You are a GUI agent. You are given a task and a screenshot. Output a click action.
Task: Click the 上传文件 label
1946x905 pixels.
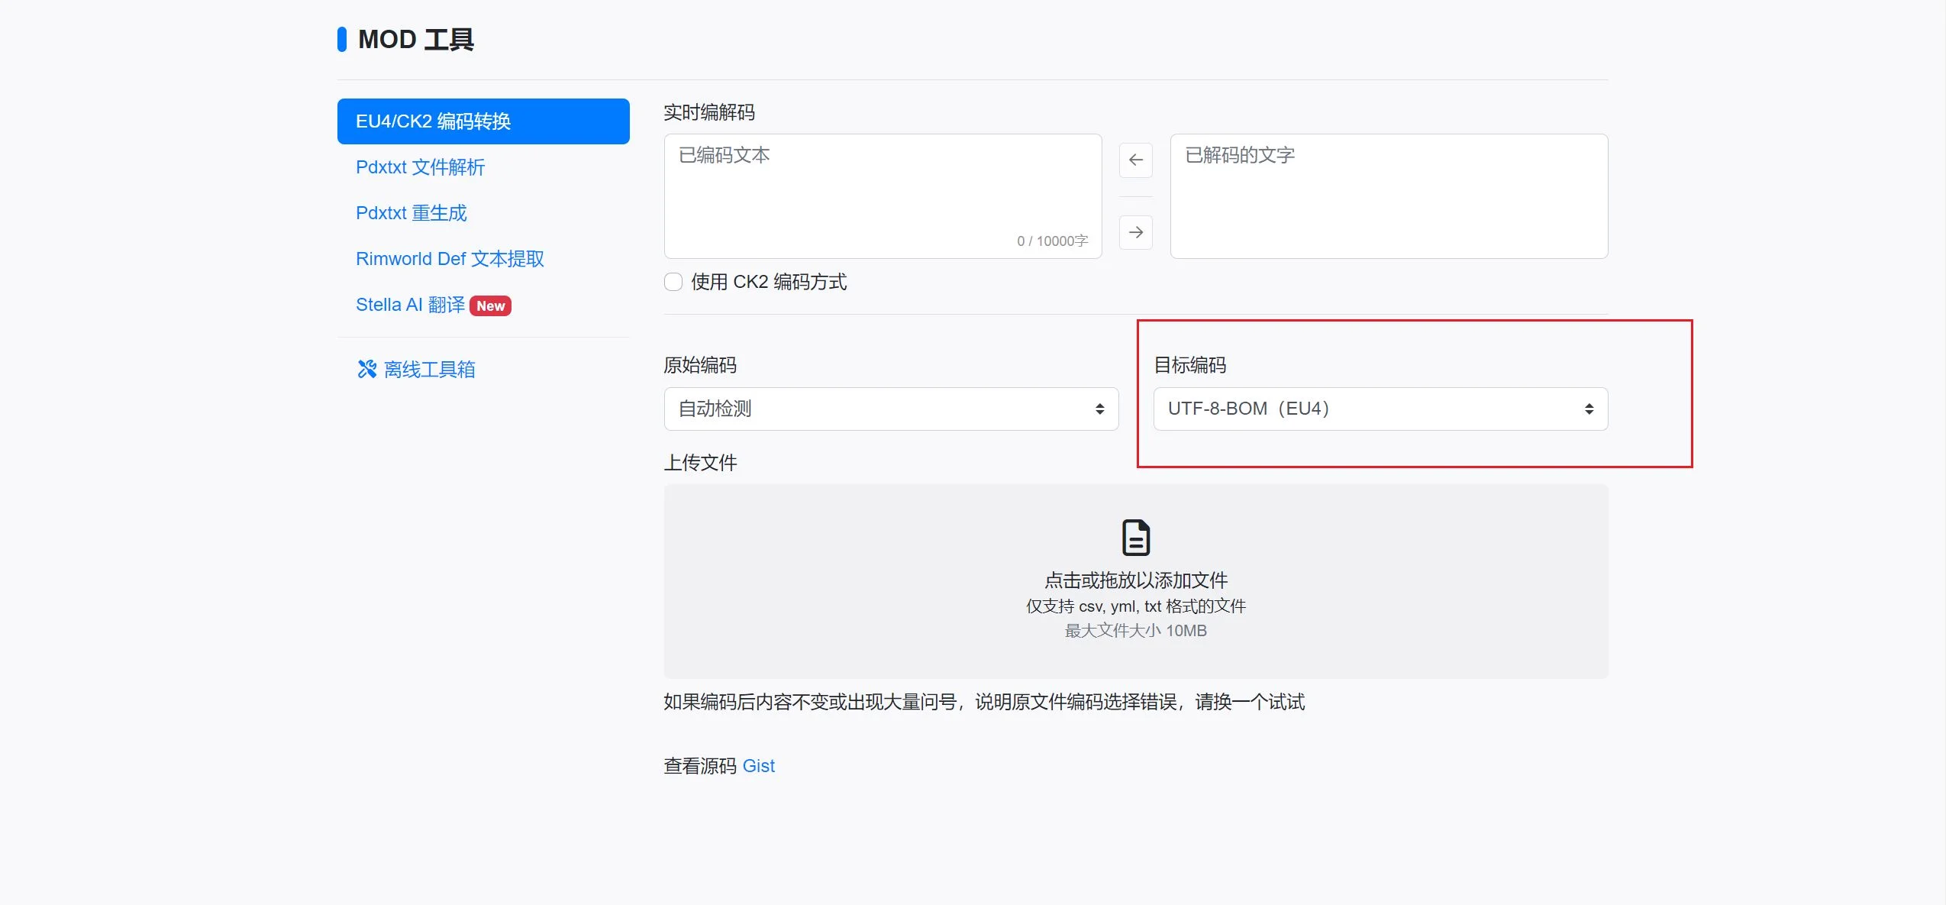[699, 463]
